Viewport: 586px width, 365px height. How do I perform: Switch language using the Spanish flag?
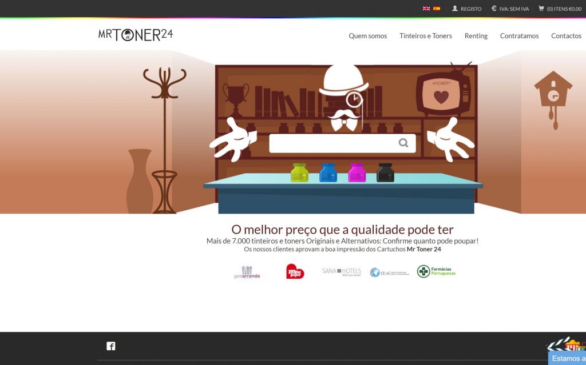coord(437,9)
